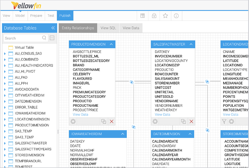Click View Data link in SALESFACTMASTER

point(163,114)
